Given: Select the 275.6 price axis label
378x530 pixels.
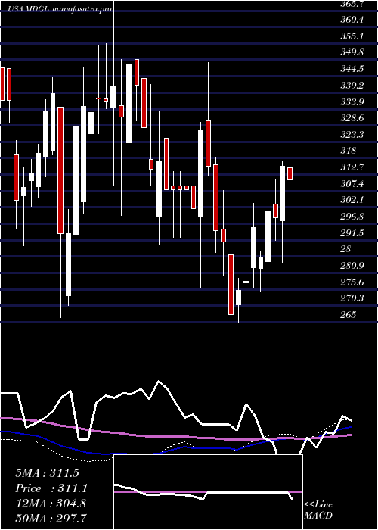Looking at the screenshot, I should [x=352, y=282].
